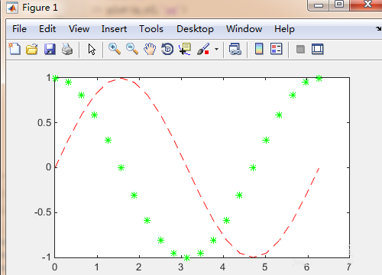The width and height of the screenshot is (382, 275).
Task: Open the Help menu
Action: (284, 29)
